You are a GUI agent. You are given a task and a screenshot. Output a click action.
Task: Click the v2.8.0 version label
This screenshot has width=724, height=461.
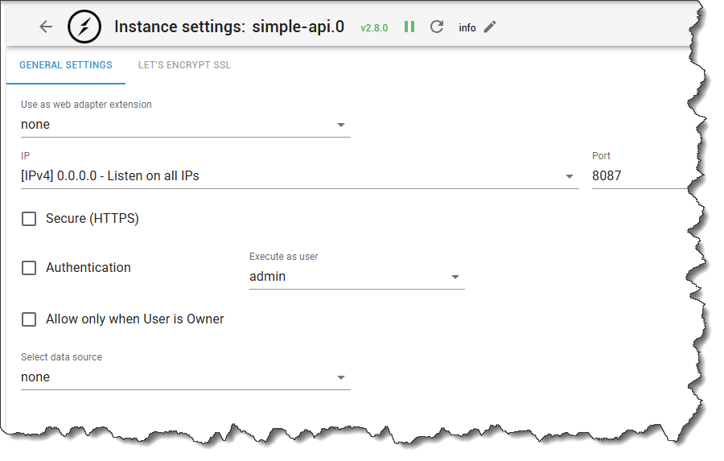click(374, 27)
